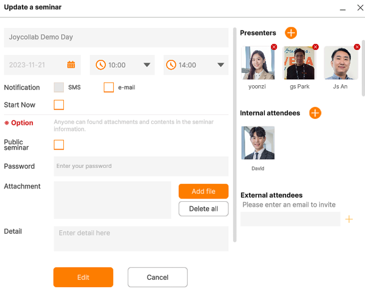Click the Cancel button
This screenshot has height=294, width=365.
[x=157, y=277]
